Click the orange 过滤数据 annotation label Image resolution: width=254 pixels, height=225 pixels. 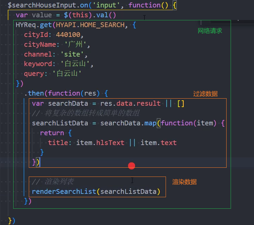point(205,94)
